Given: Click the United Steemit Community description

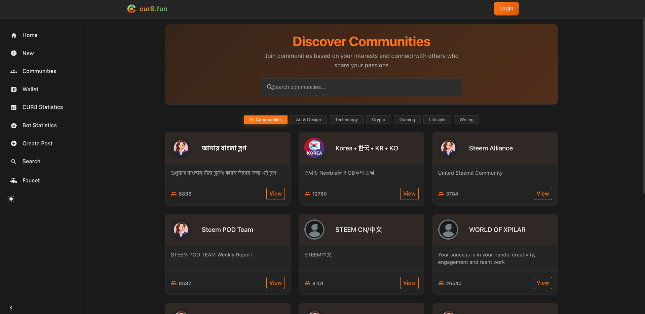Looking at the screenshot, I should click(x=470, y=173).
